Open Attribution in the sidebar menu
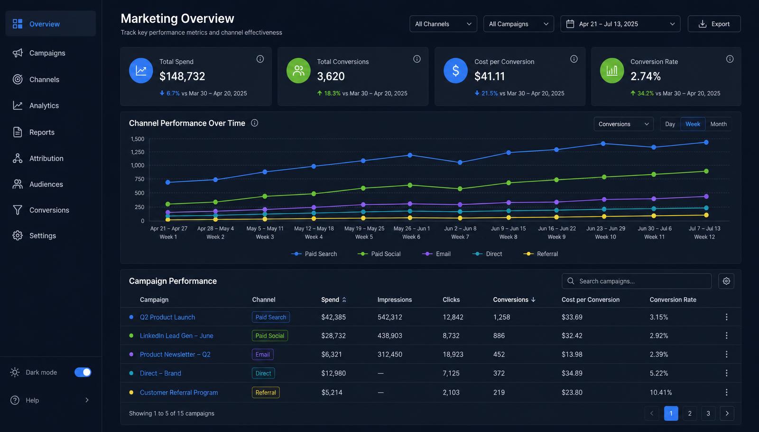Image resolution: width=759 pixels, height=432 pixels. [51, 158]
